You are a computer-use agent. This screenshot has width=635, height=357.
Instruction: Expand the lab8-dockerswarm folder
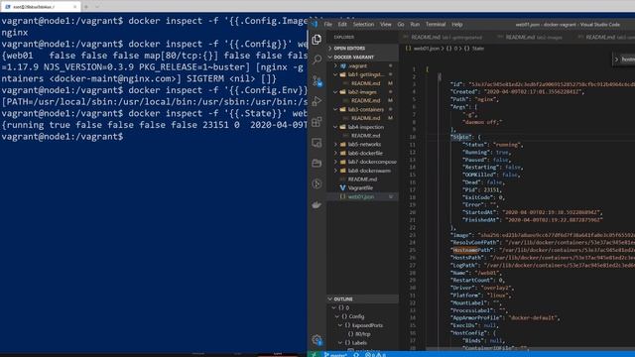tap(362, 171)
